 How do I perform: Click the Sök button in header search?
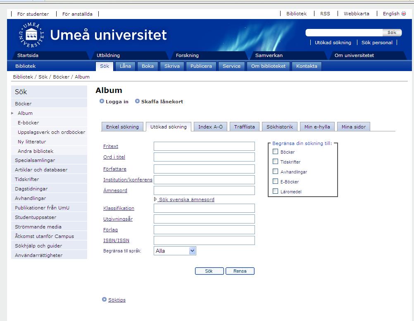392,33
